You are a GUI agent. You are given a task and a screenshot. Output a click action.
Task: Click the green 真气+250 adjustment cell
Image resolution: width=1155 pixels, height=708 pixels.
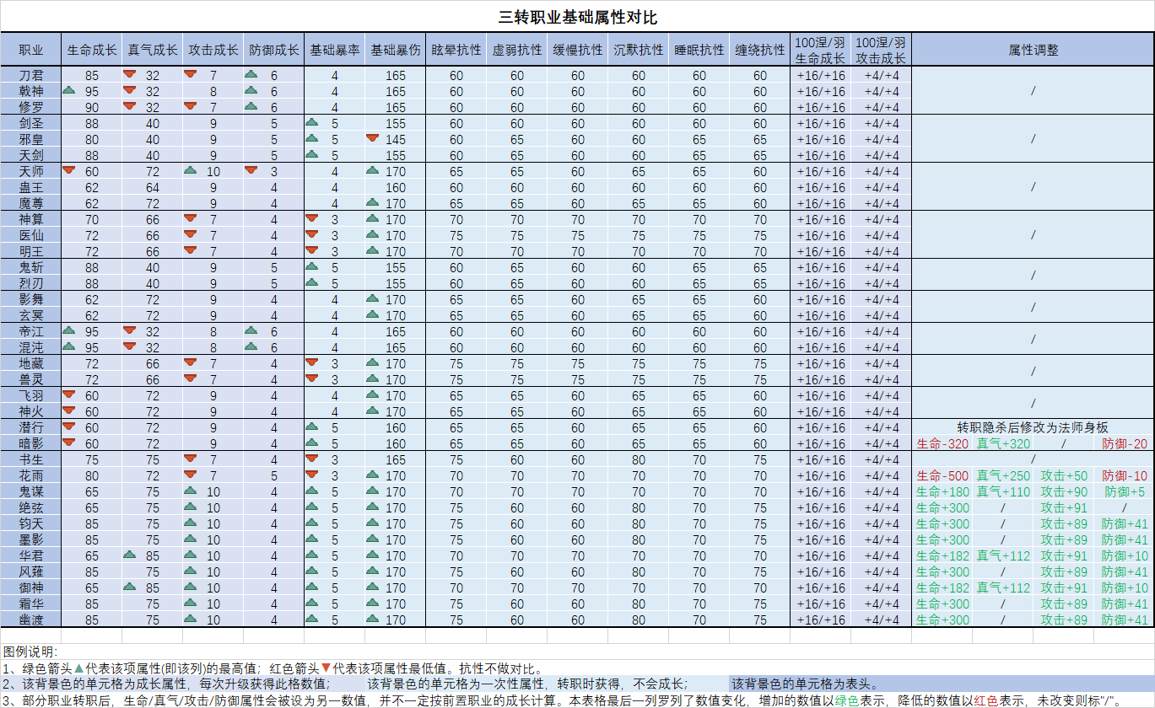point(1003,475)
